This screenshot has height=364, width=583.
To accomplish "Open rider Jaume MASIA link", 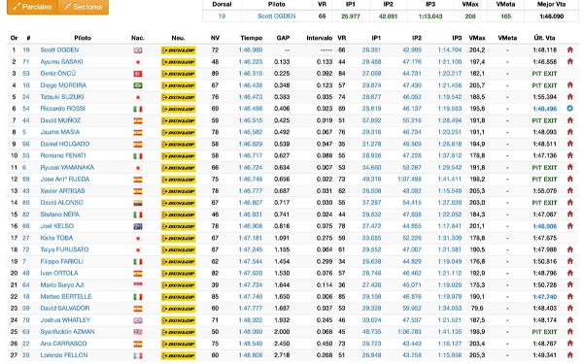I will (x=60, y=132).
